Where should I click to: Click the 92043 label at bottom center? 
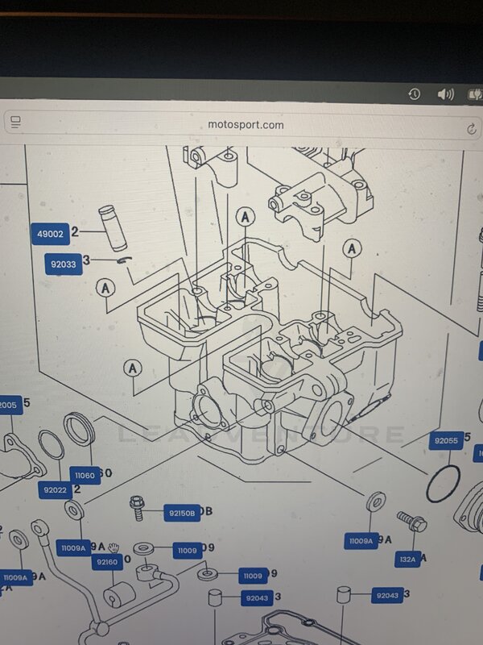[257, 598]
